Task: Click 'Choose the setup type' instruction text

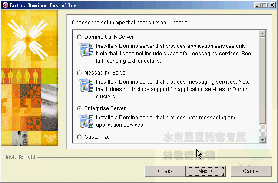Action: coord(130,23)
